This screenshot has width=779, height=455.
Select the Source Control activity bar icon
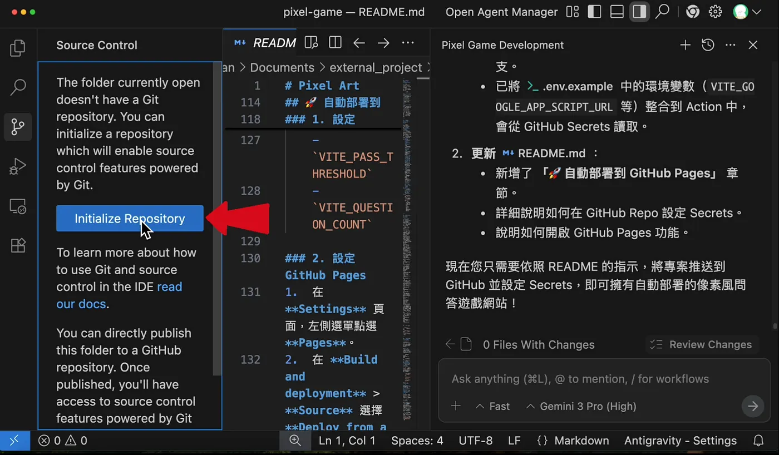[18, 127]
